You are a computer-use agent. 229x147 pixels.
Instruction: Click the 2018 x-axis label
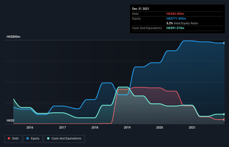pyautogui.click(x=95, y=127)
